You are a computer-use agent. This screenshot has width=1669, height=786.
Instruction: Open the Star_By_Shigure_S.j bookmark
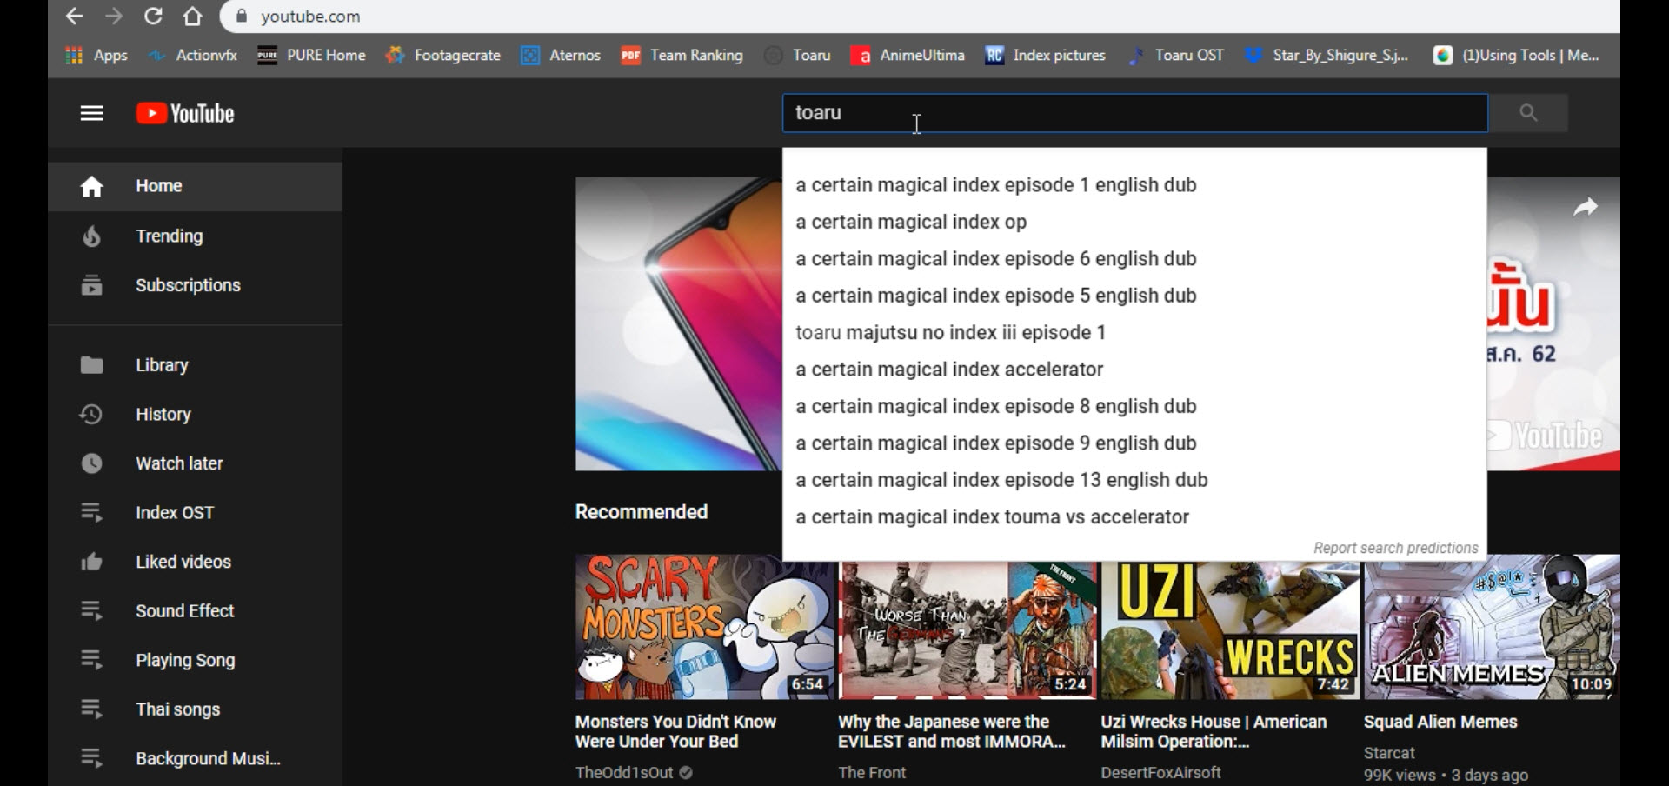click(1326, 55)
